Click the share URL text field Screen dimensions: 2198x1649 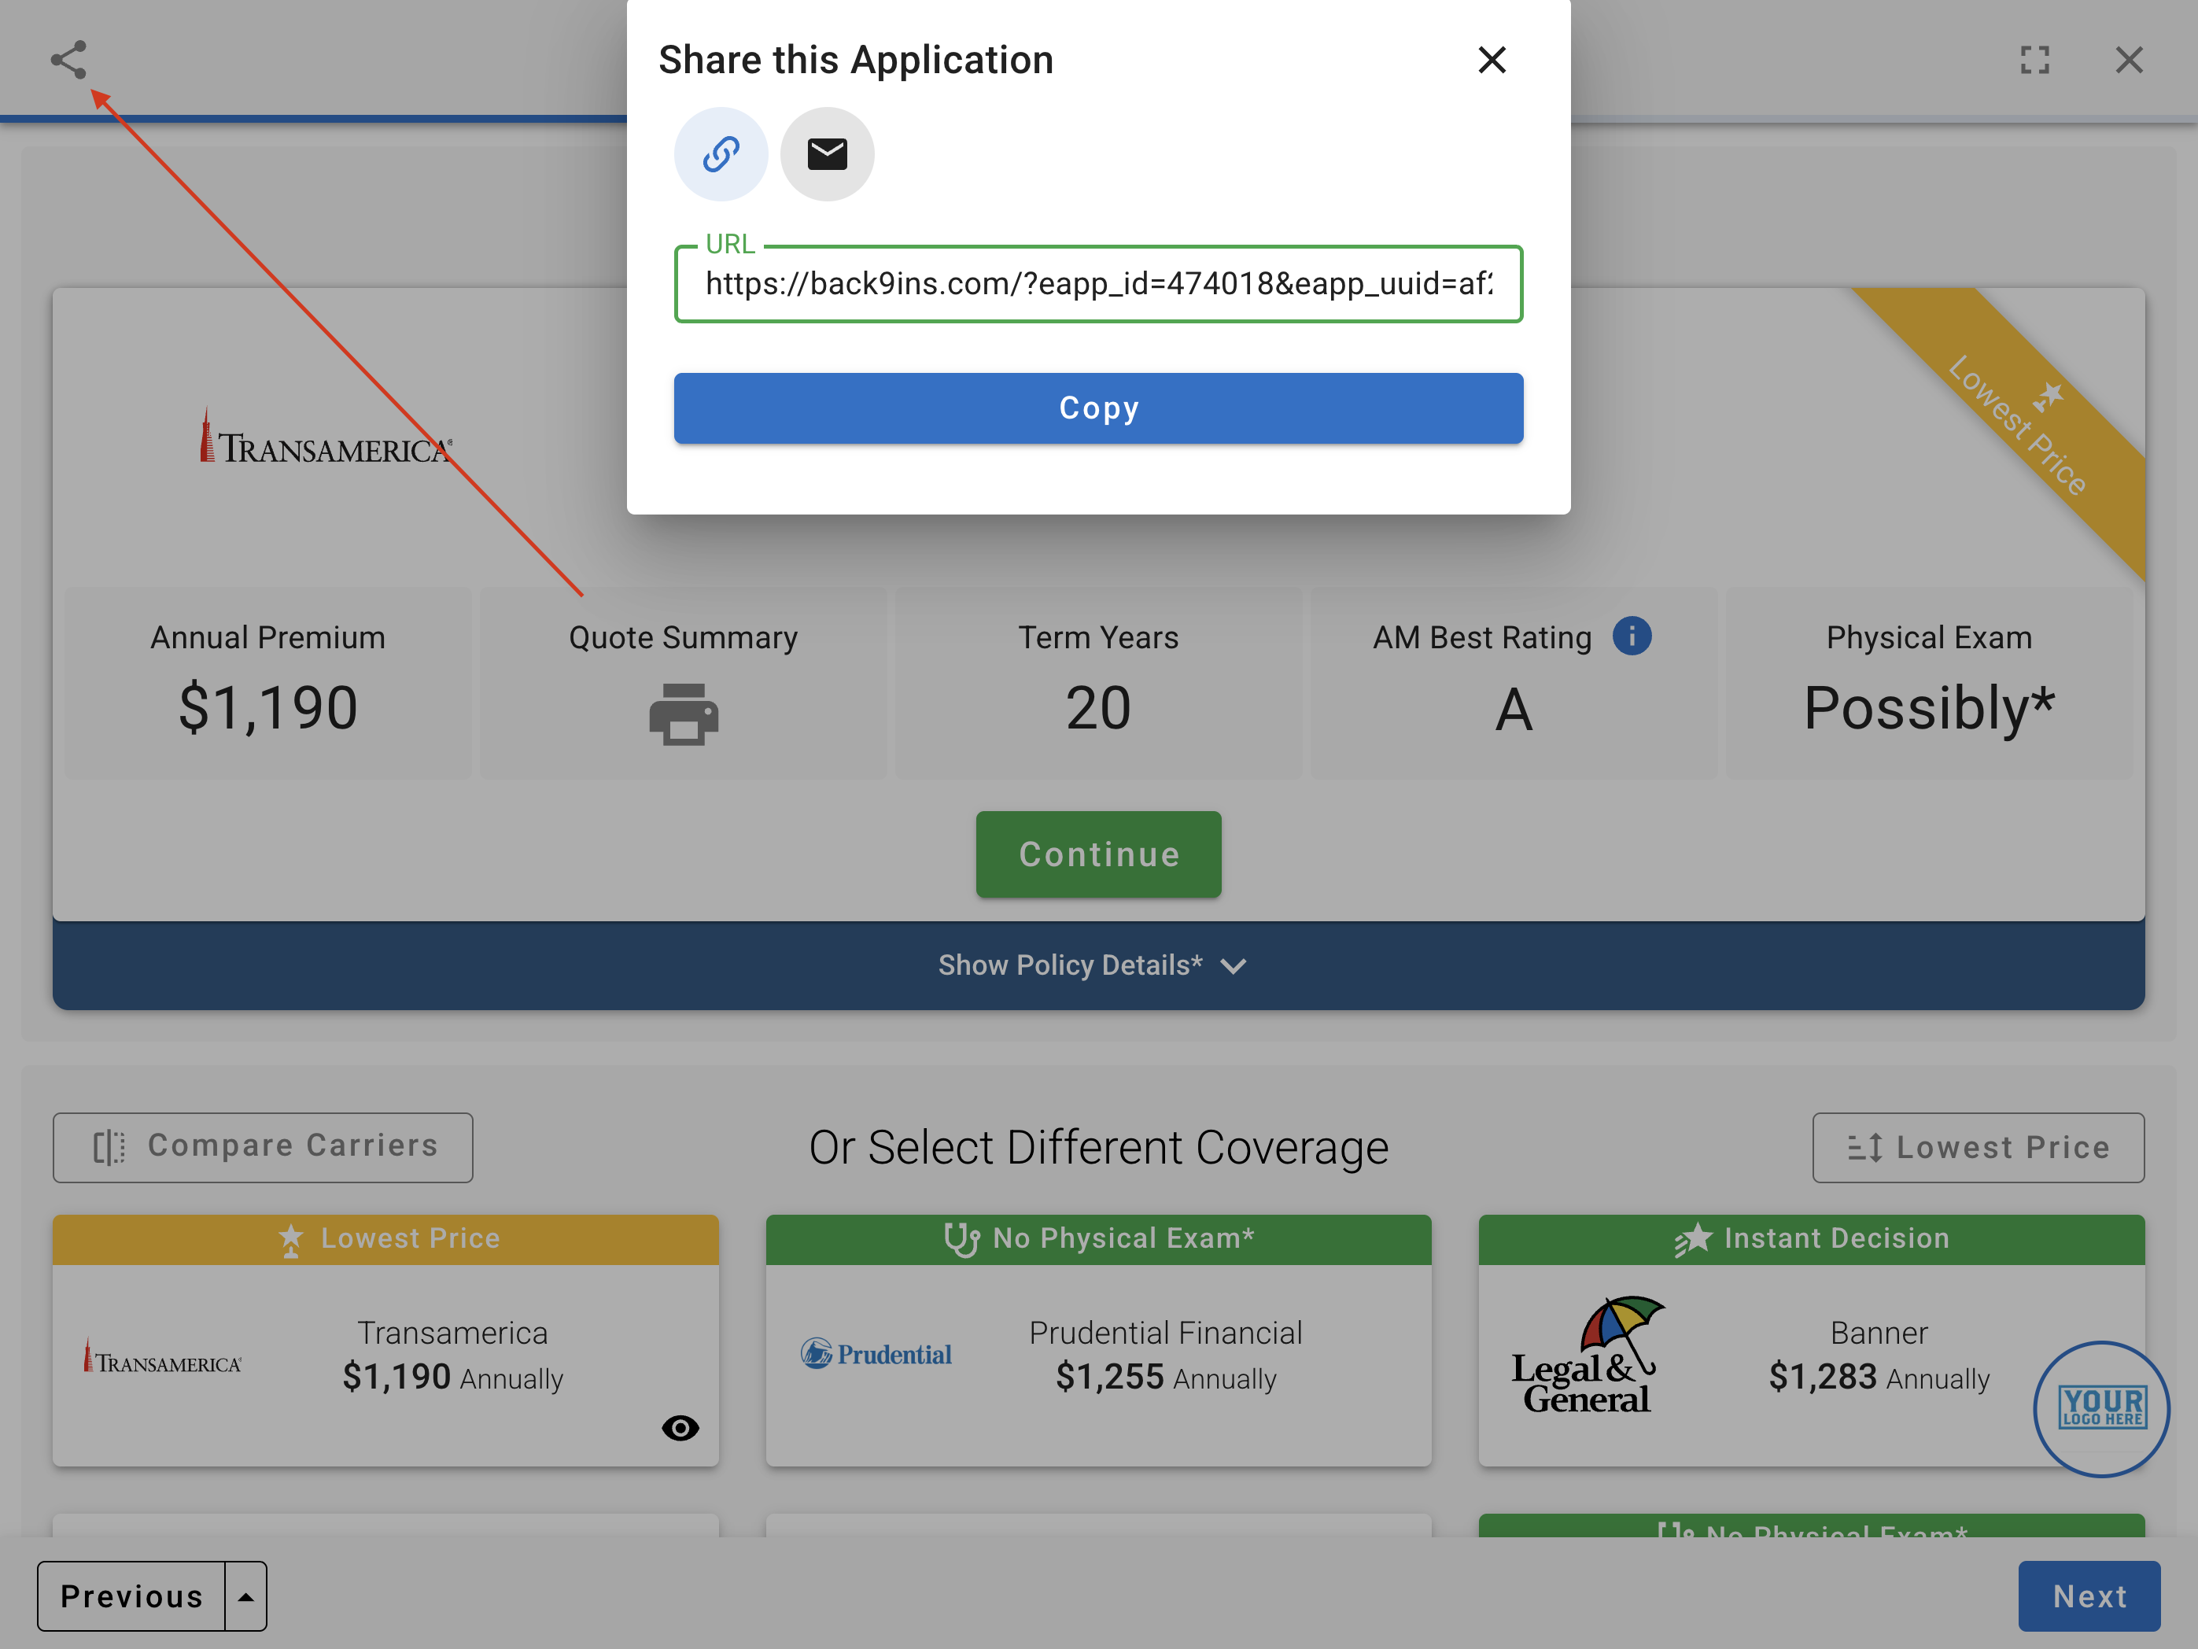(x=1098, y=284)
